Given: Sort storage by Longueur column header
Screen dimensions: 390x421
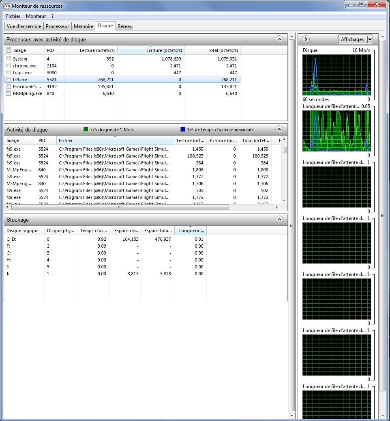Looking at the screenshot, I should (x=191, y=231).
